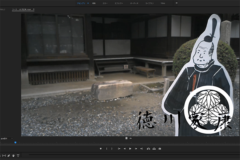Mark In point with the left brace button
The image size is (240, 160).
107,148
